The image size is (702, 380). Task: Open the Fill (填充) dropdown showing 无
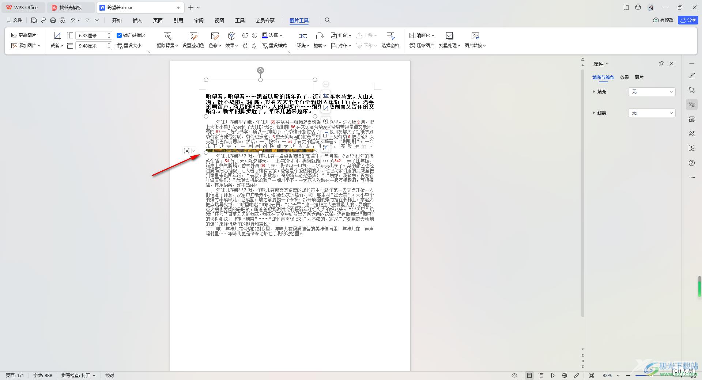[x=652, y=92]
